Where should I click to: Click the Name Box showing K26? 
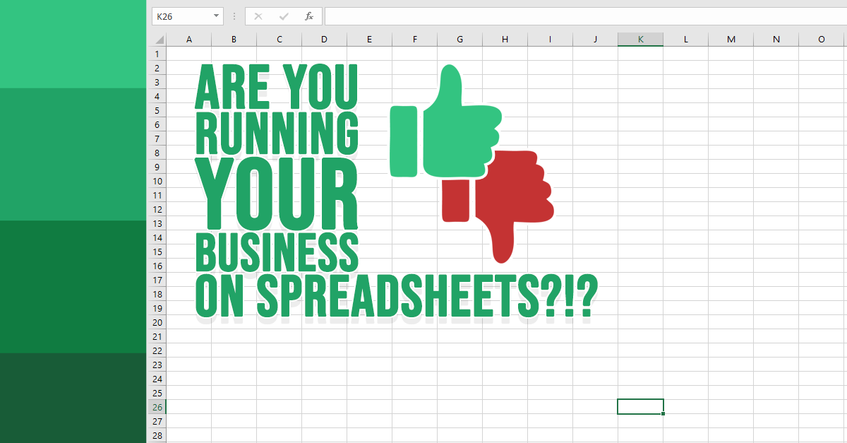pyautogui.click(x=180, y=16)
